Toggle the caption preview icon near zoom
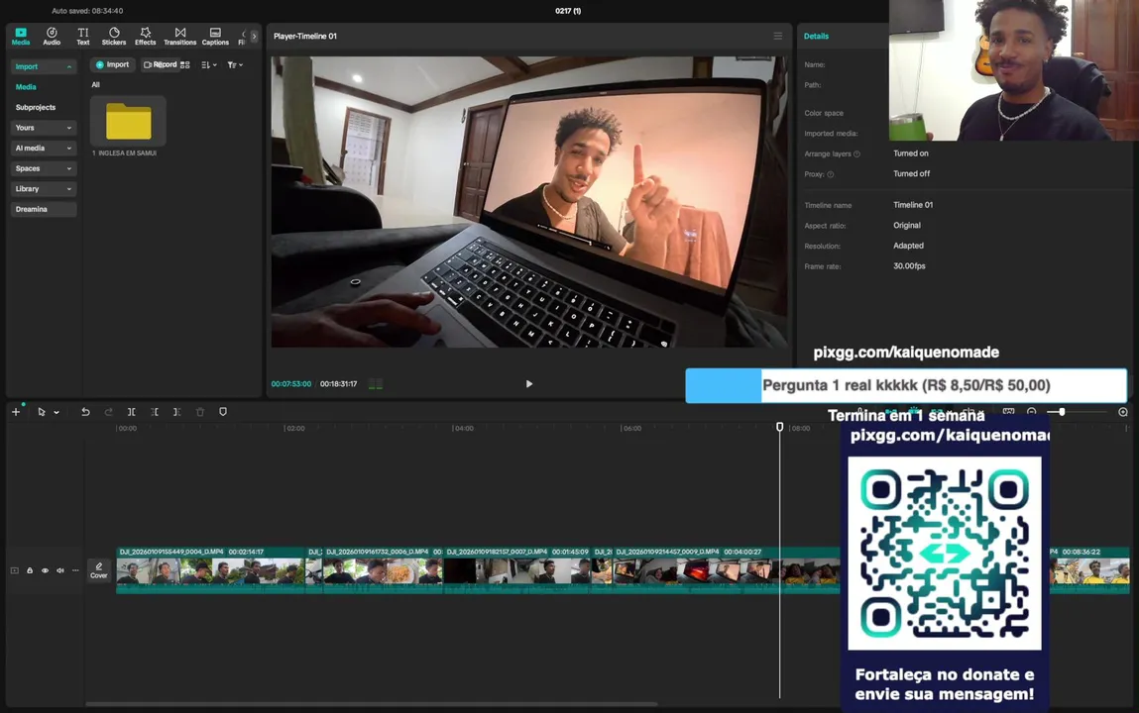Screen dimensions: 1139x713 1008,412
